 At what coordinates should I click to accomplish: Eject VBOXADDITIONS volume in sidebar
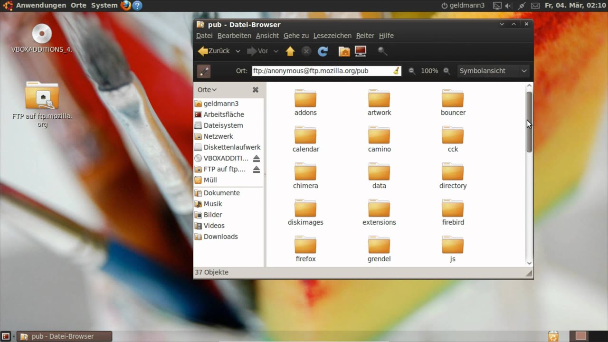click(x=256, y=158)
